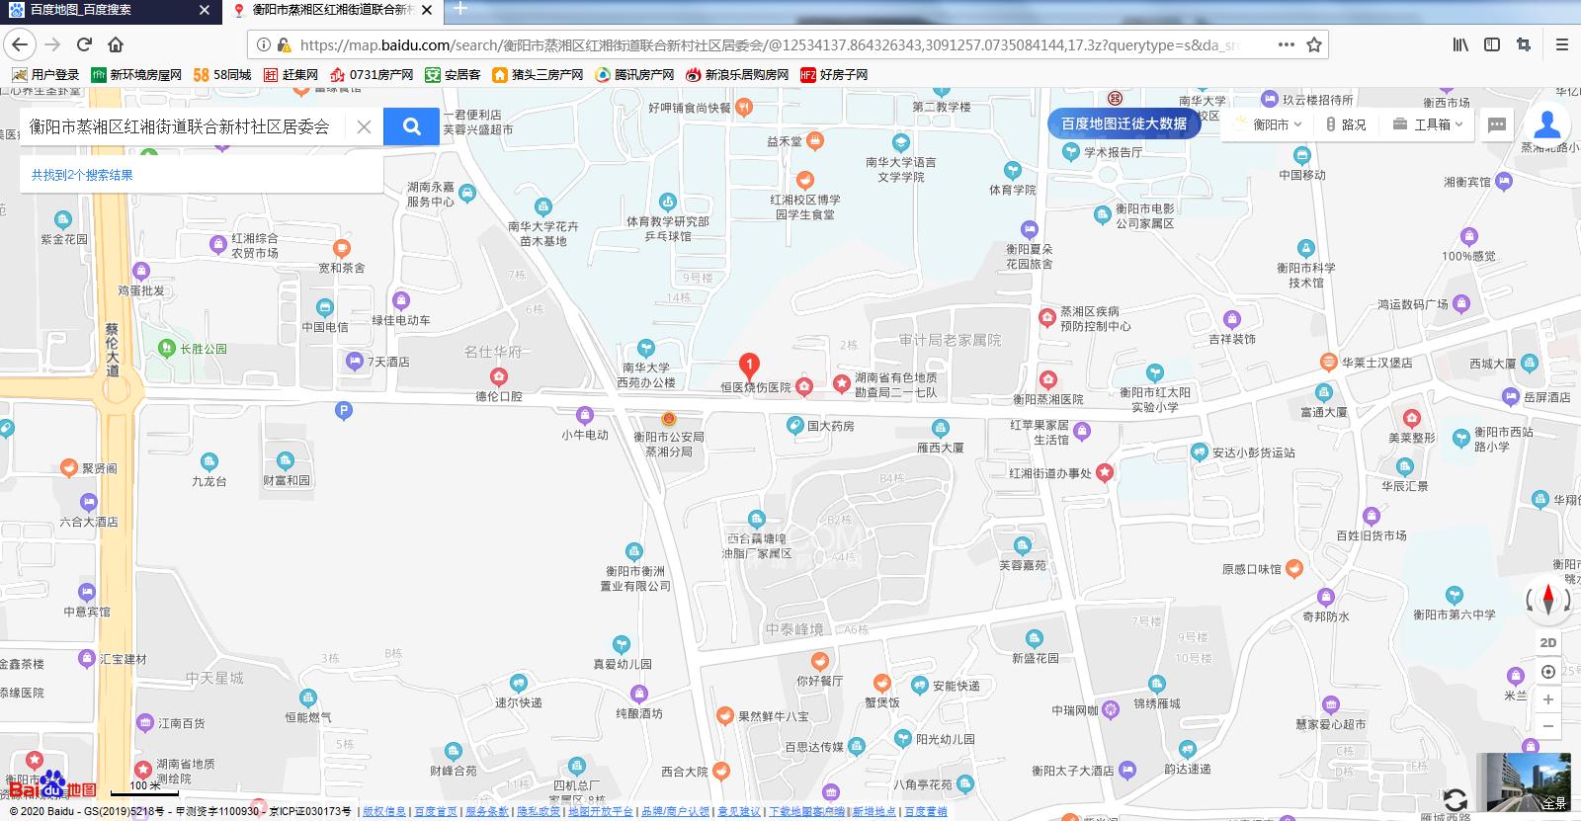Screen dimensions: 1581x821
Task: Click 隐私政策 footer link
Action: coord(539,811)
